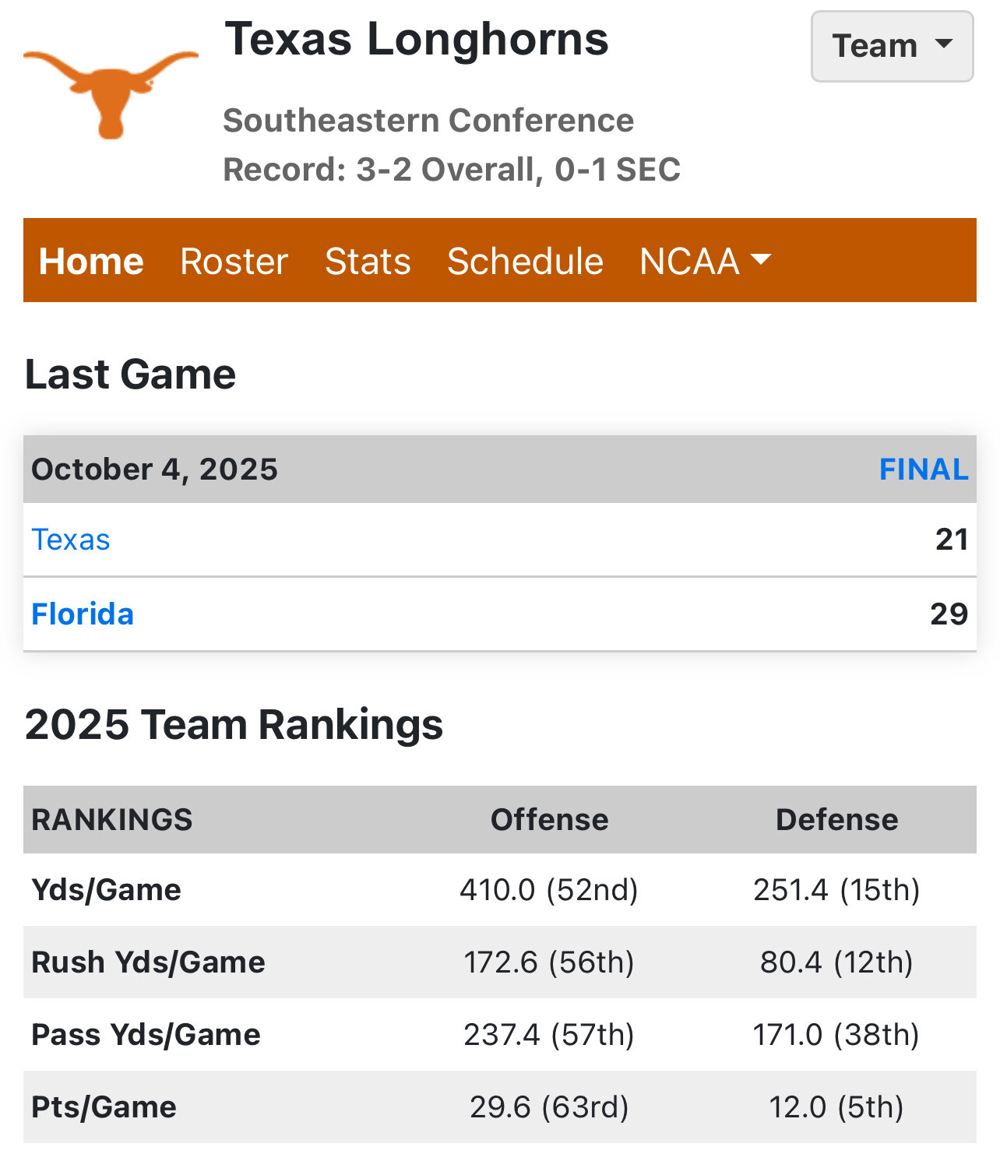Click the Texas Longhorns page title
The height and width of the screenshot is (1175, 1000).
[417, 39]
